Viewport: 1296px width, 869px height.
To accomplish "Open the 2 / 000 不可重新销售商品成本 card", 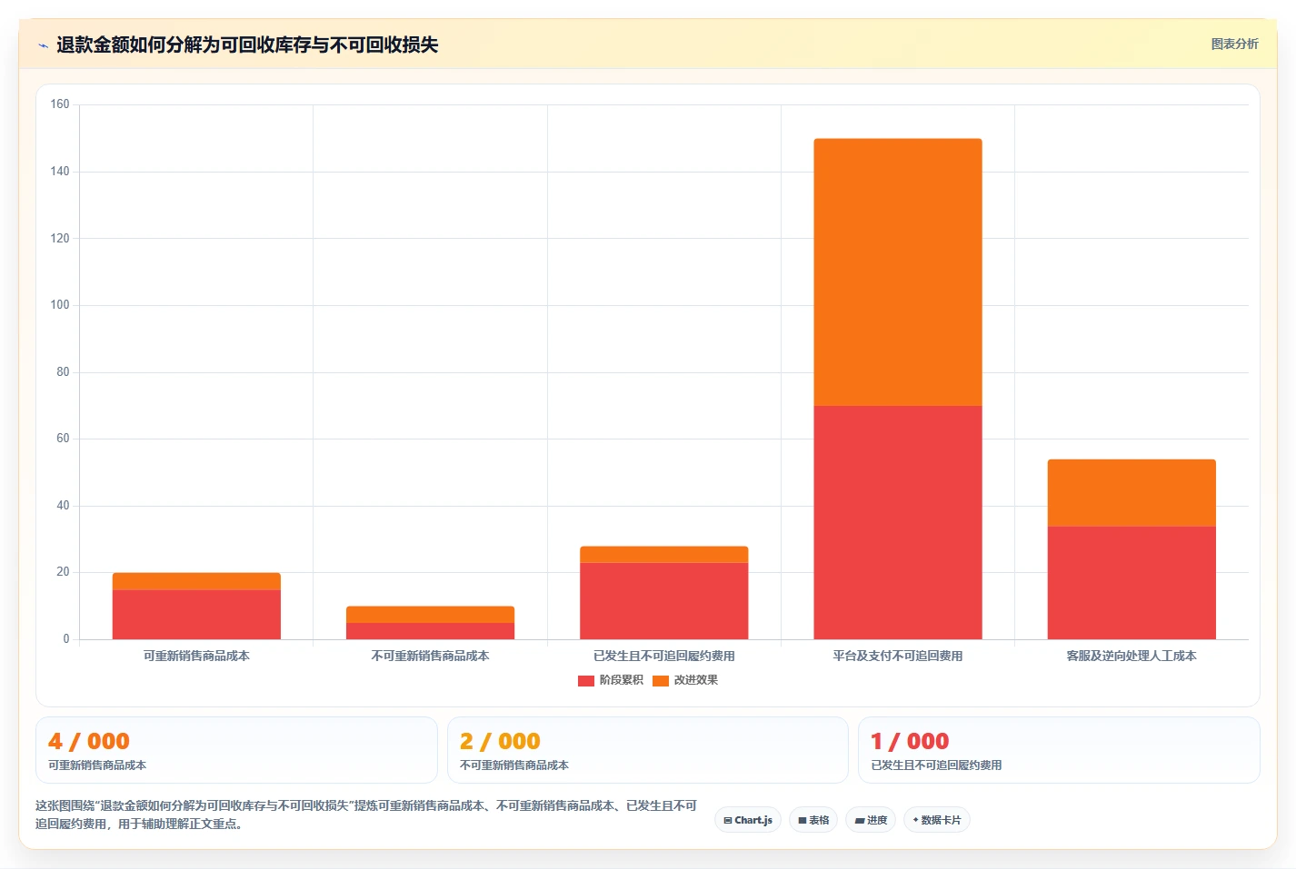I will [x=647, y=750].
